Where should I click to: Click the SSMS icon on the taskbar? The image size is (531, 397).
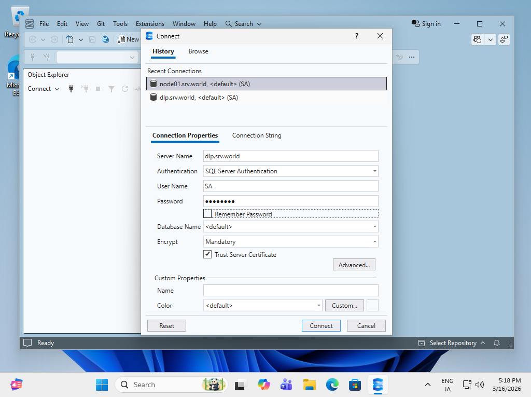378,385
